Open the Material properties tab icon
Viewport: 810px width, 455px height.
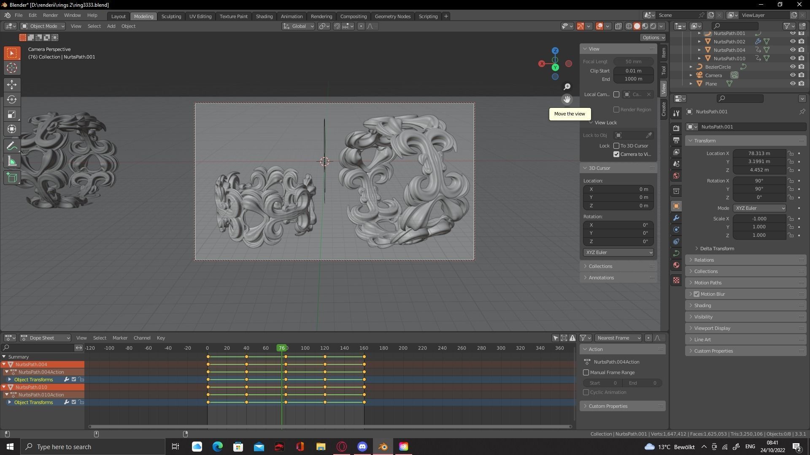676,265
